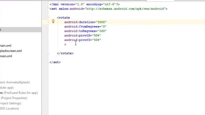Open the ProGuard Rules for app file
The height and width of the screenshot is (115, 205).
point(19,93)
